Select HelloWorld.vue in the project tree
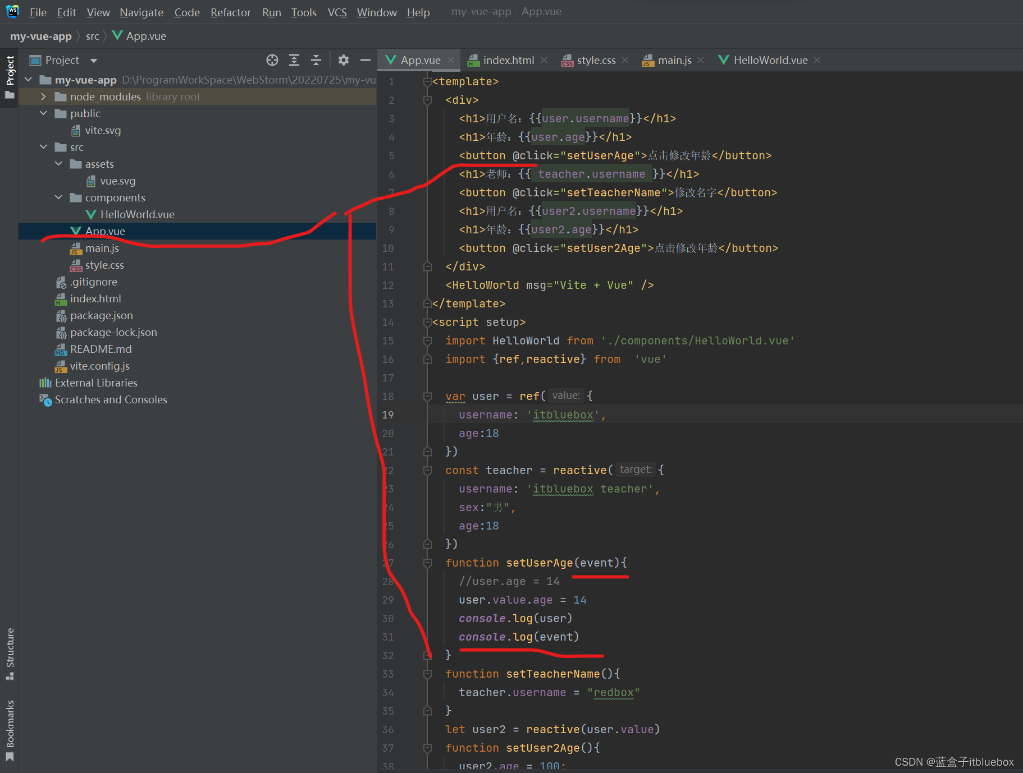Screen dimensions: 1023x773 (137, 214)
